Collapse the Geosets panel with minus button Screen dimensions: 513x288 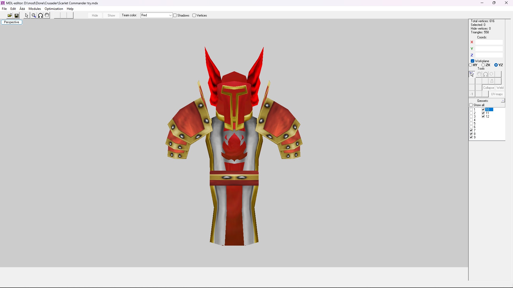click(503, 101)
